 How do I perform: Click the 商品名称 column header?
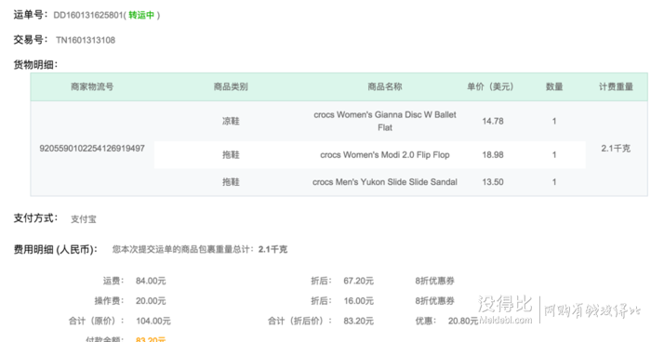[385, 86]
